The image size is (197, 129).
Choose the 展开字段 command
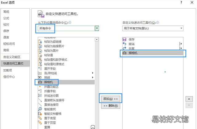click(x=66, y=68)
